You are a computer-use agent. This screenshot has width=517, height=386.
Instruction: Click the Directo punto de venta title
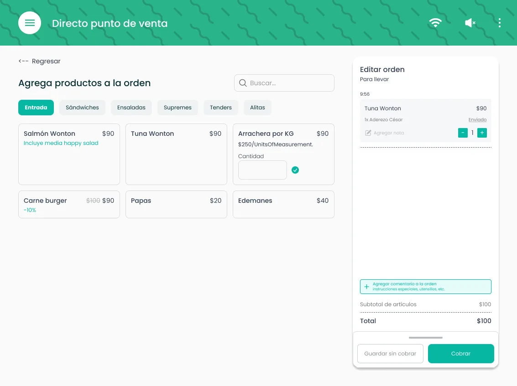click(x=110, y=23)
